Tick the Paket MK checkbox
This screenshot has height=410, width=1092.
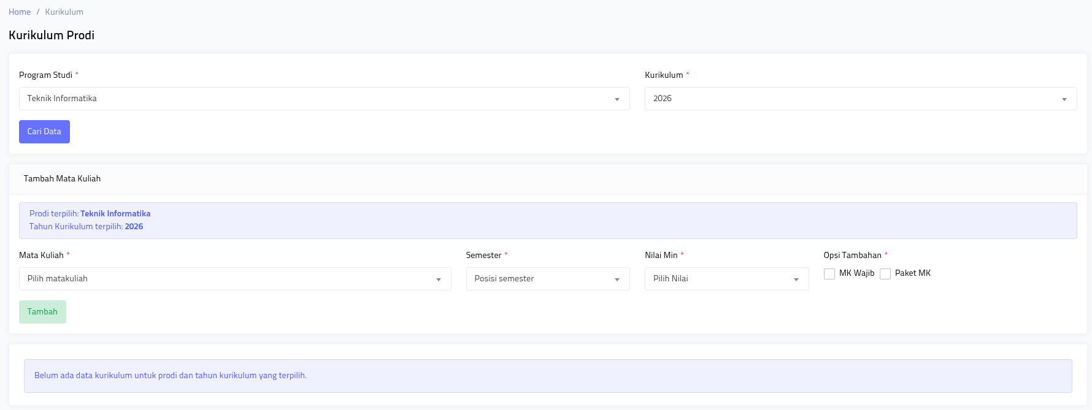pyautogui.click(x=885, y=274)
